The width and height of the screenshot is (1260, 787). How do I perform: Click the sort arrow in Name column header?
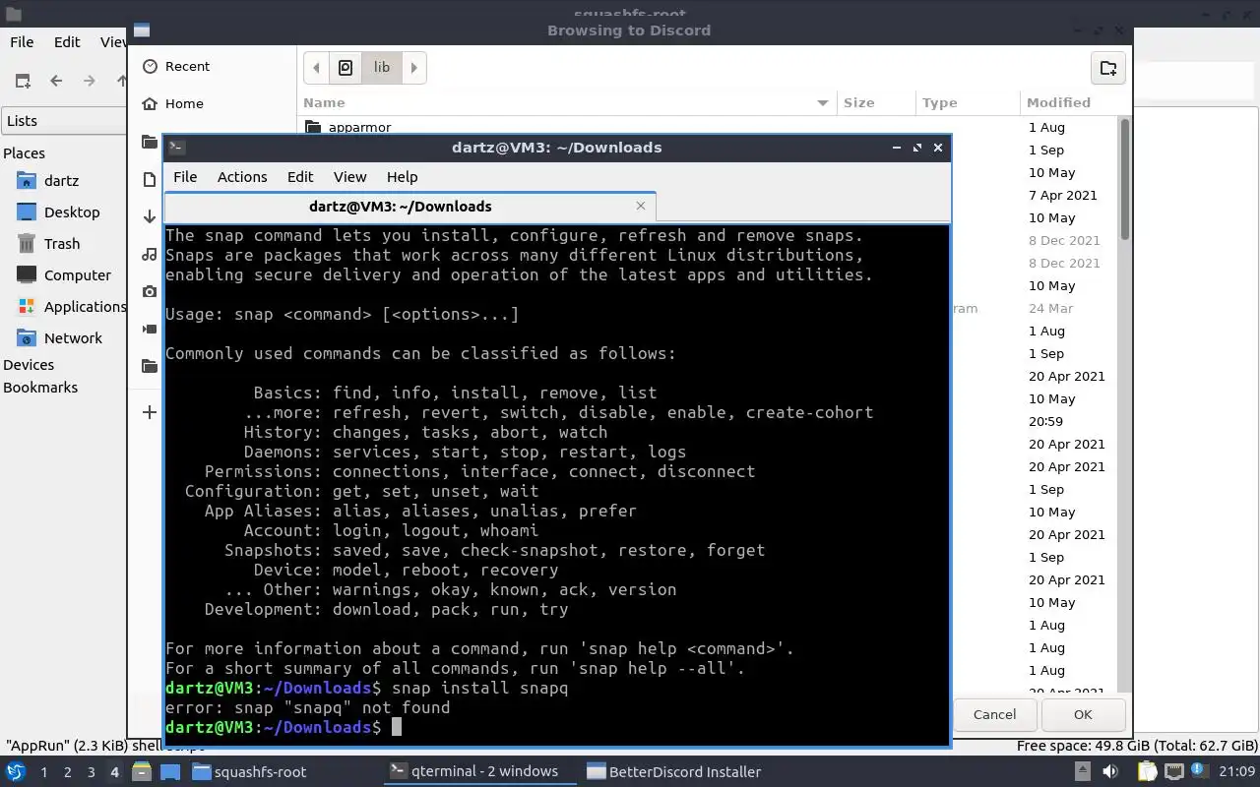(822, 102)
